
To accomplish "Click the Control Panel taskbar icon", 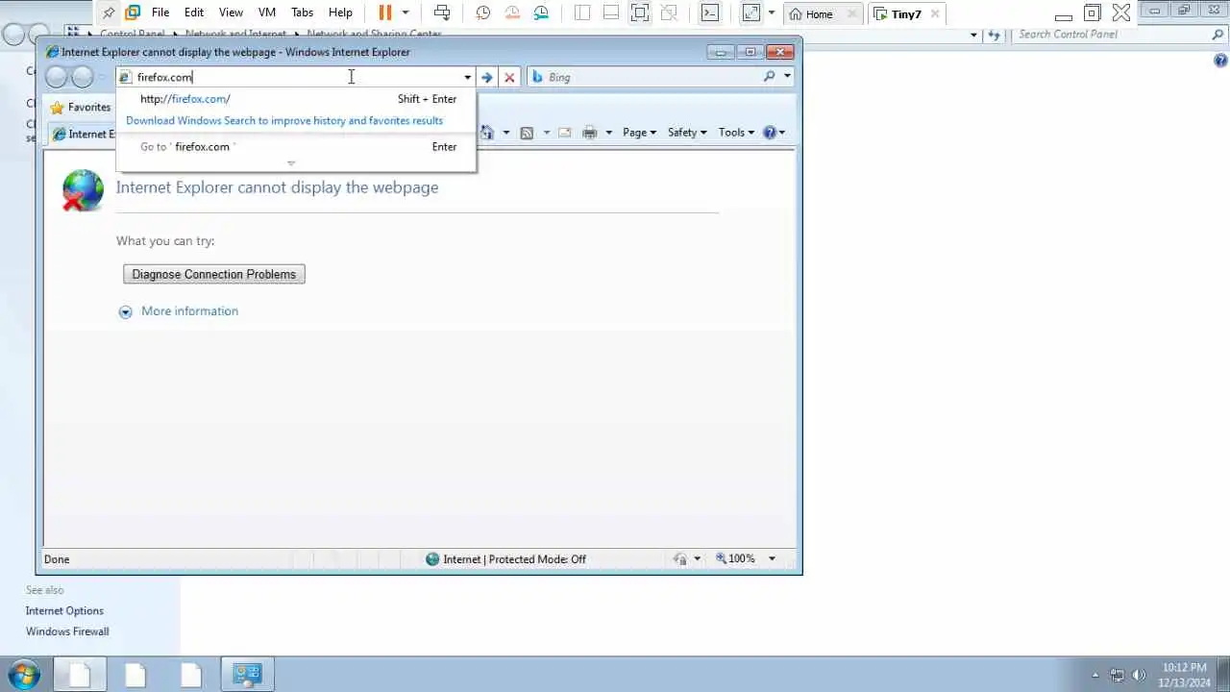I will 247,675.
